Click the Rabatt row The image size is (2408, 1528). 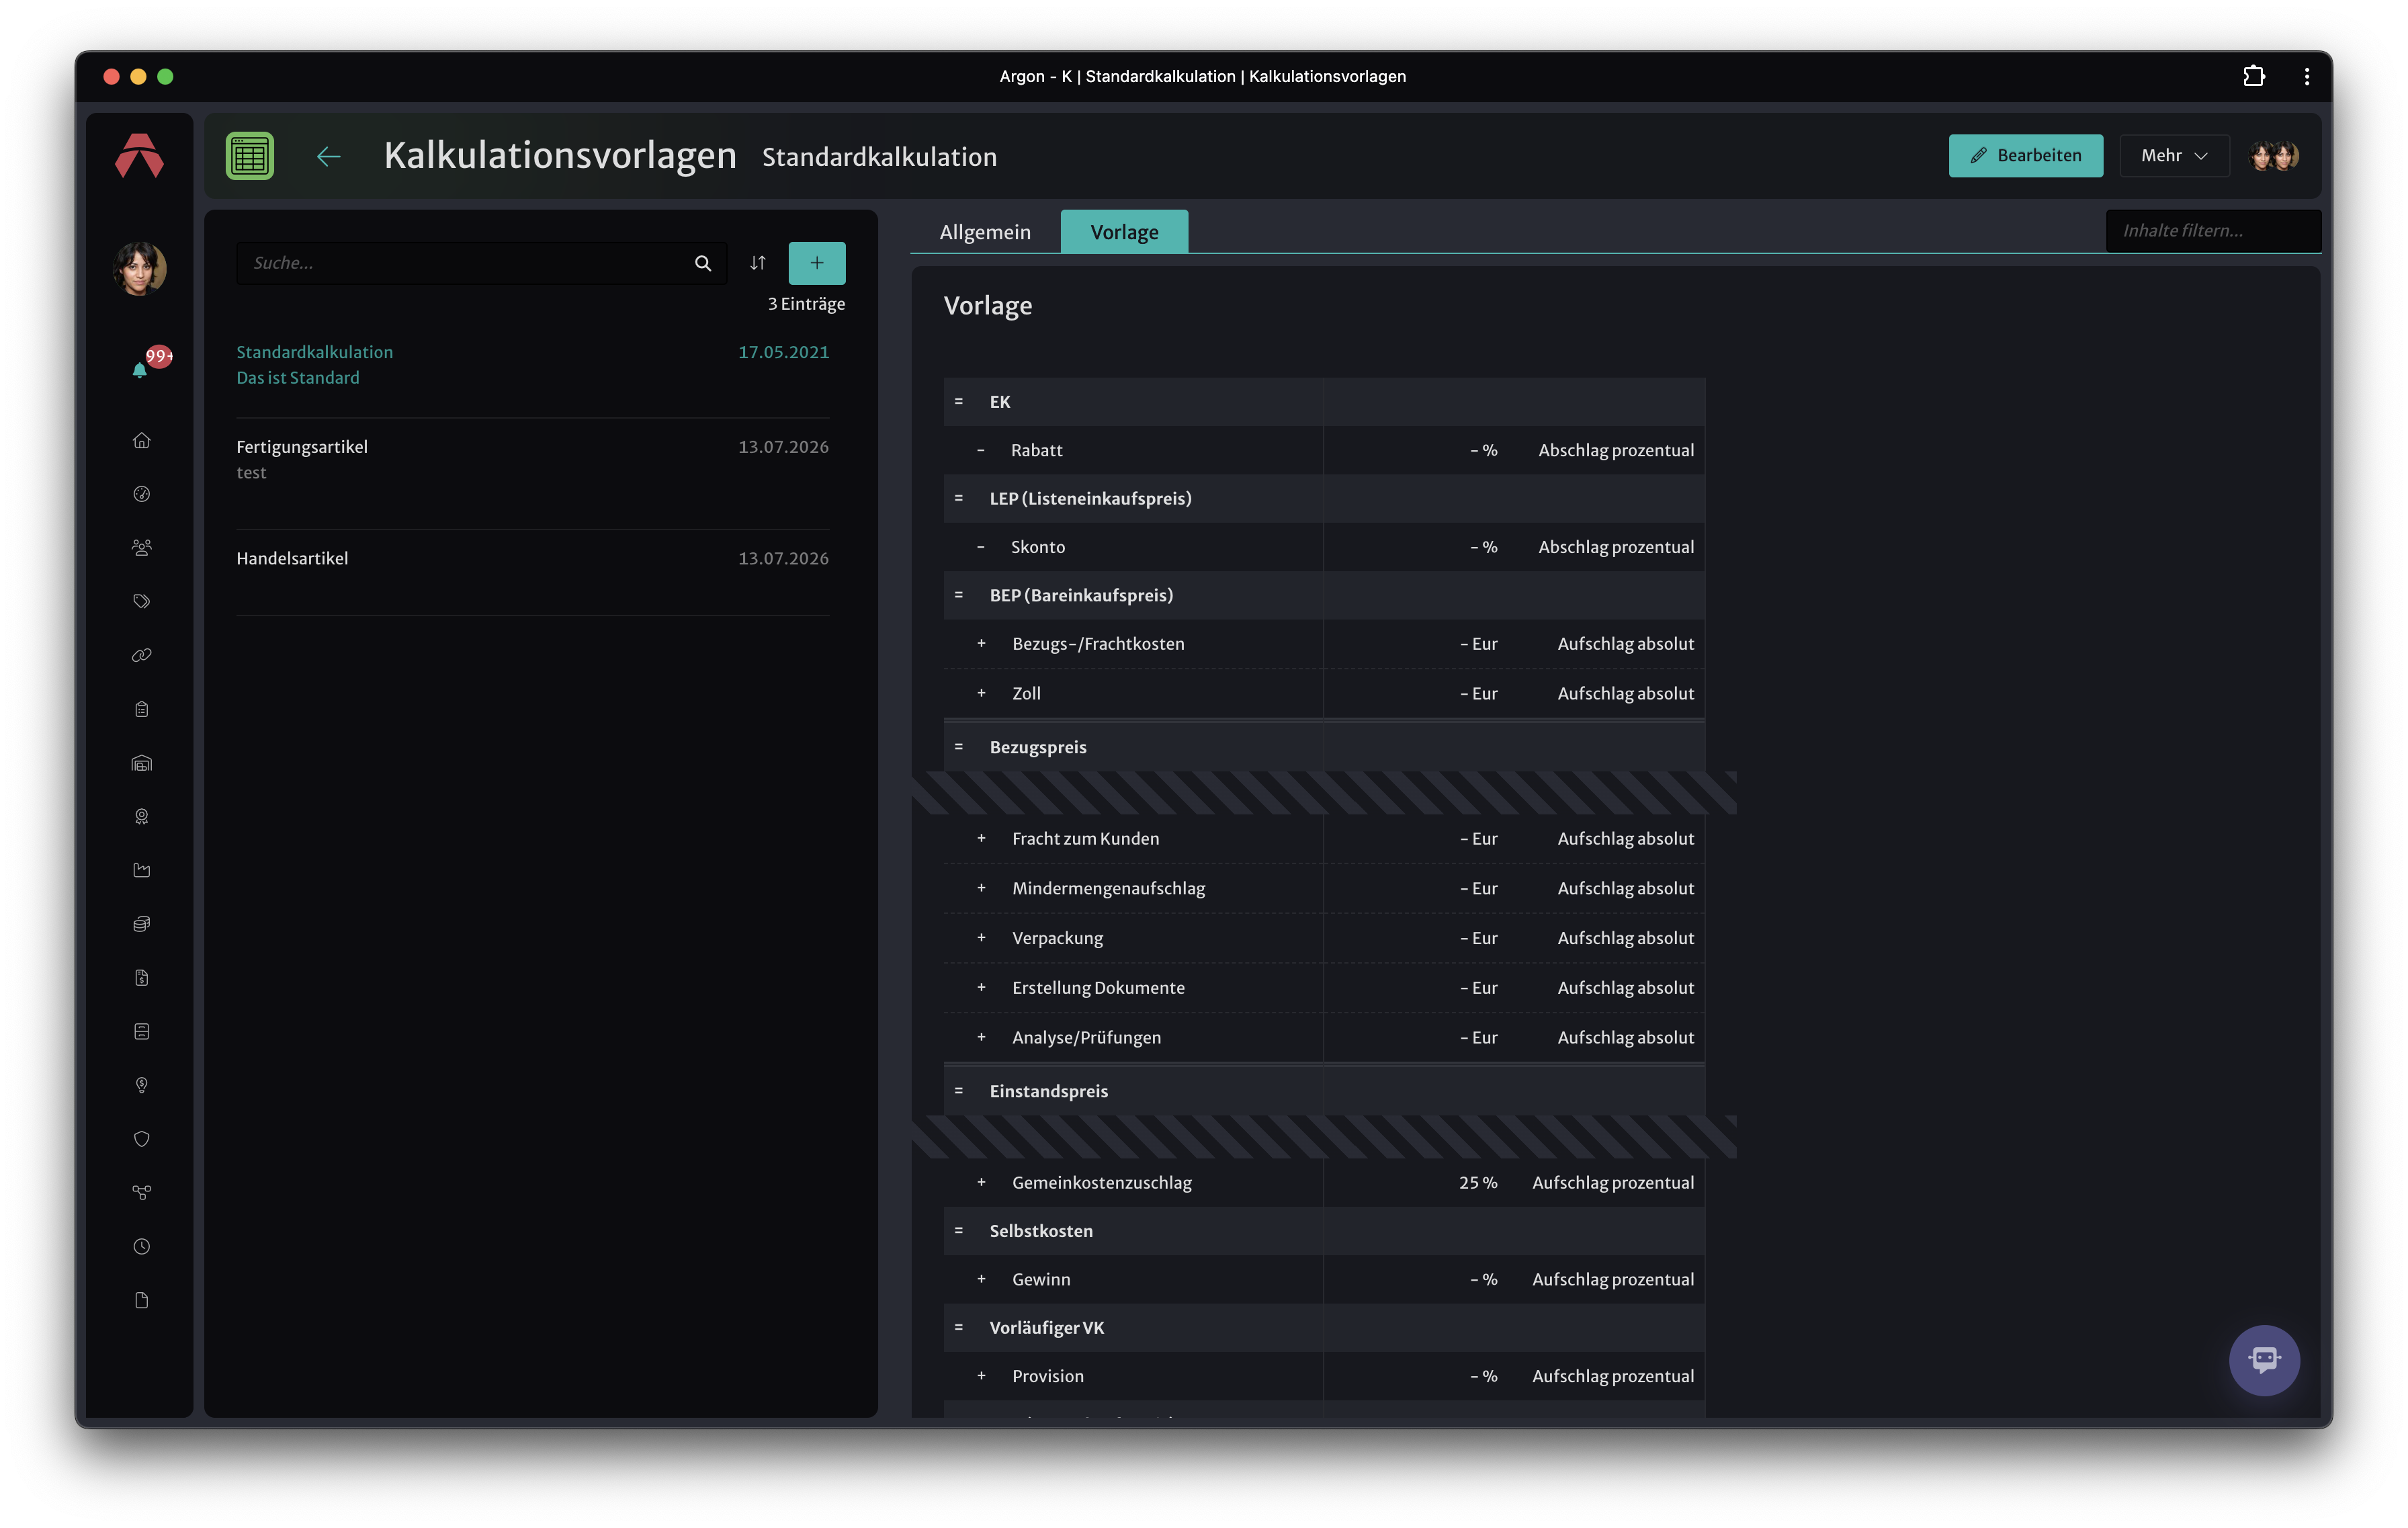[x=1324, y=450]
